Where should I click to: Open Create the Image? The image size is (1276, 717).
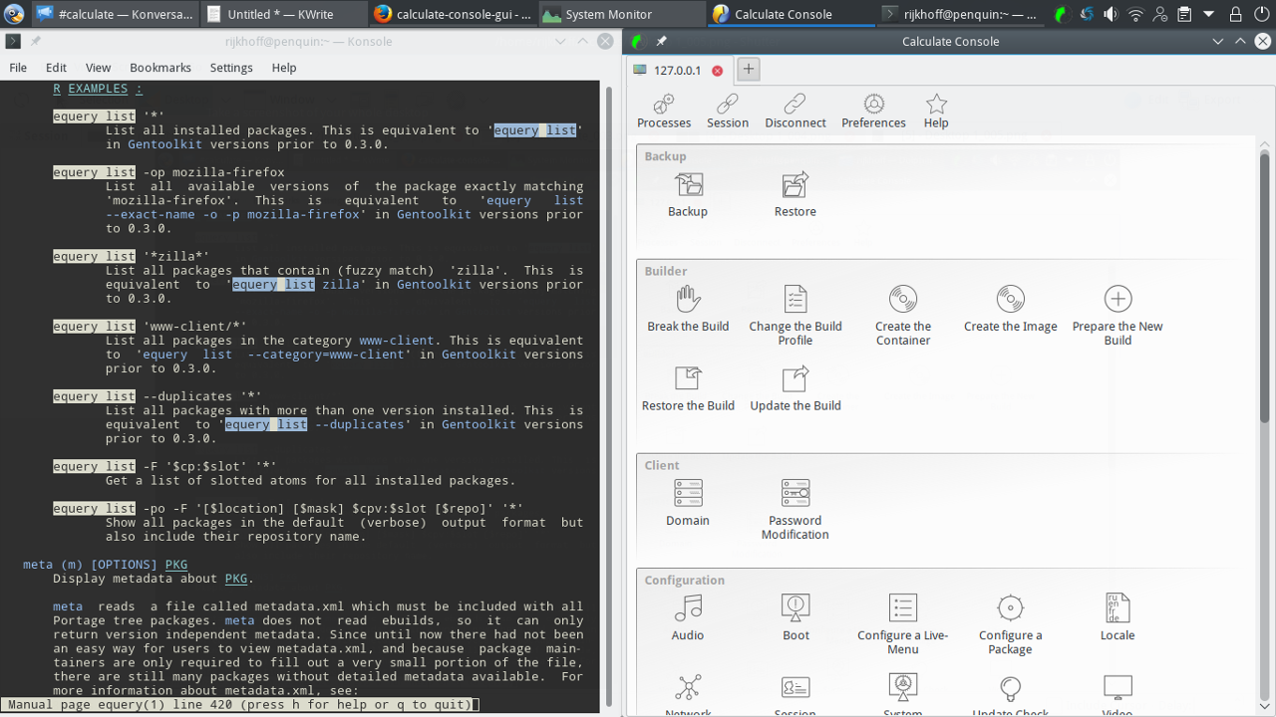pos(1011,309)
